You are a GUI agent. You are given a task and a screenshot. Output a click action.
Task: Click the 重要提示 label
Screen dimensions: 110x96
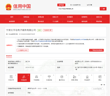point(10,45)
